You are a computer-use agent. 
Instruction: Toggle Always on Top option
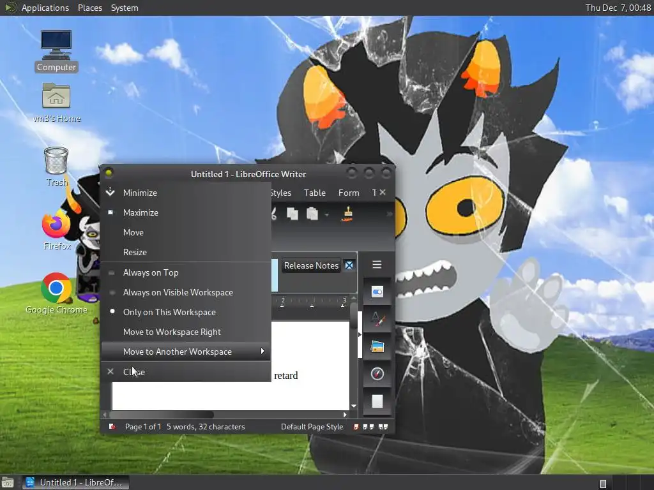click(x=186, y=272)
